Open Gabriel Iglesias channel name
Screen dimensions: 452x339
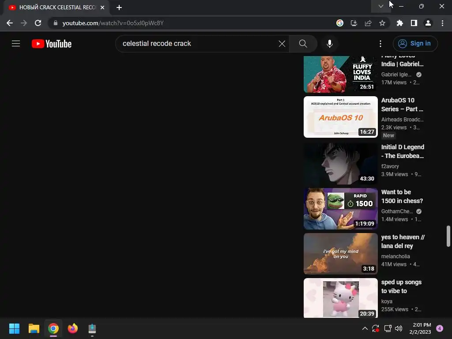396,74
